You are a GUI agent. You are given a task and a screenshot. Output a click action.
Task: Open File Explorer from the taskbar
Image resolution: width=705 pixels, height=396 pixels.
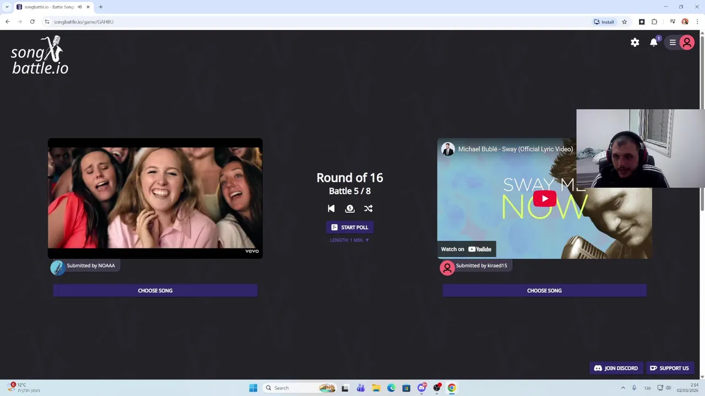pos(376,388)
